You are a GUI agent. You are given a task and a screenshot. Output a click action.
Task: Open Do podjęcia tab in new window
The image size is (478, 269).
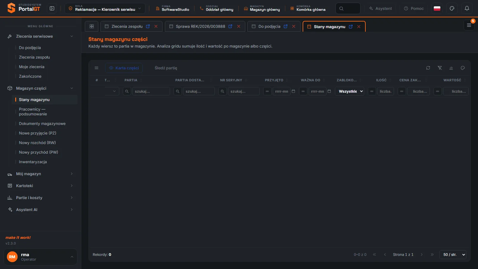286,26
